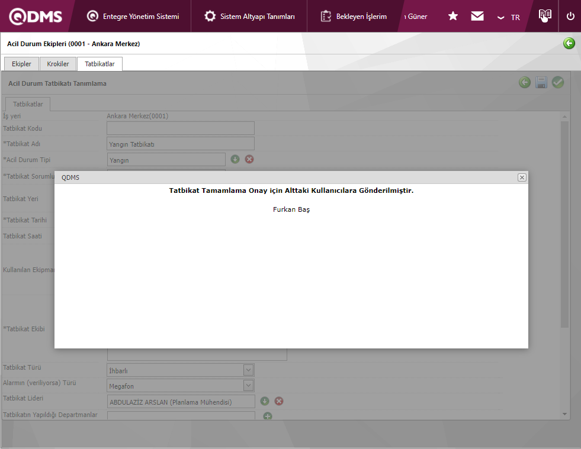Click the save floppy disk icon
The width and height of the screenshot is (581, 449).
coord(541,83)
